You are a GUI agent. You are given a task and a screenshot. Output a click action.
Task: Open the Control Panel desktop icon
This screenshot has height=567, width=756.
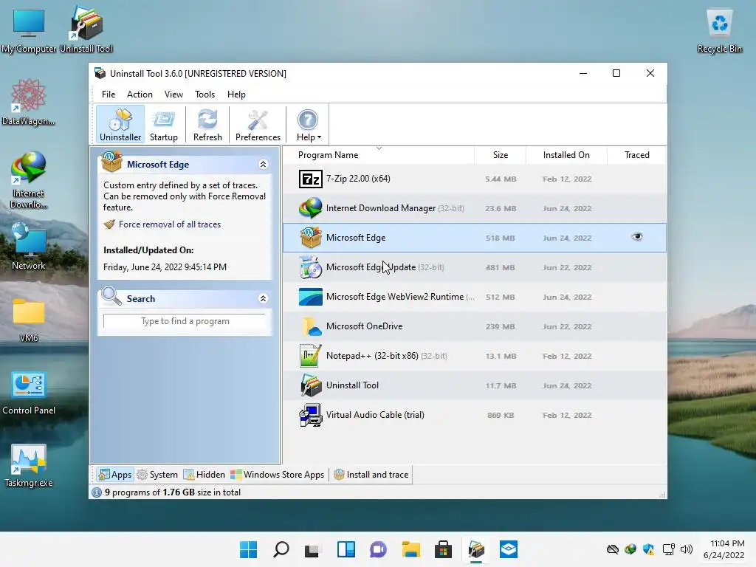pyautogui.click(x=29, y=393)
